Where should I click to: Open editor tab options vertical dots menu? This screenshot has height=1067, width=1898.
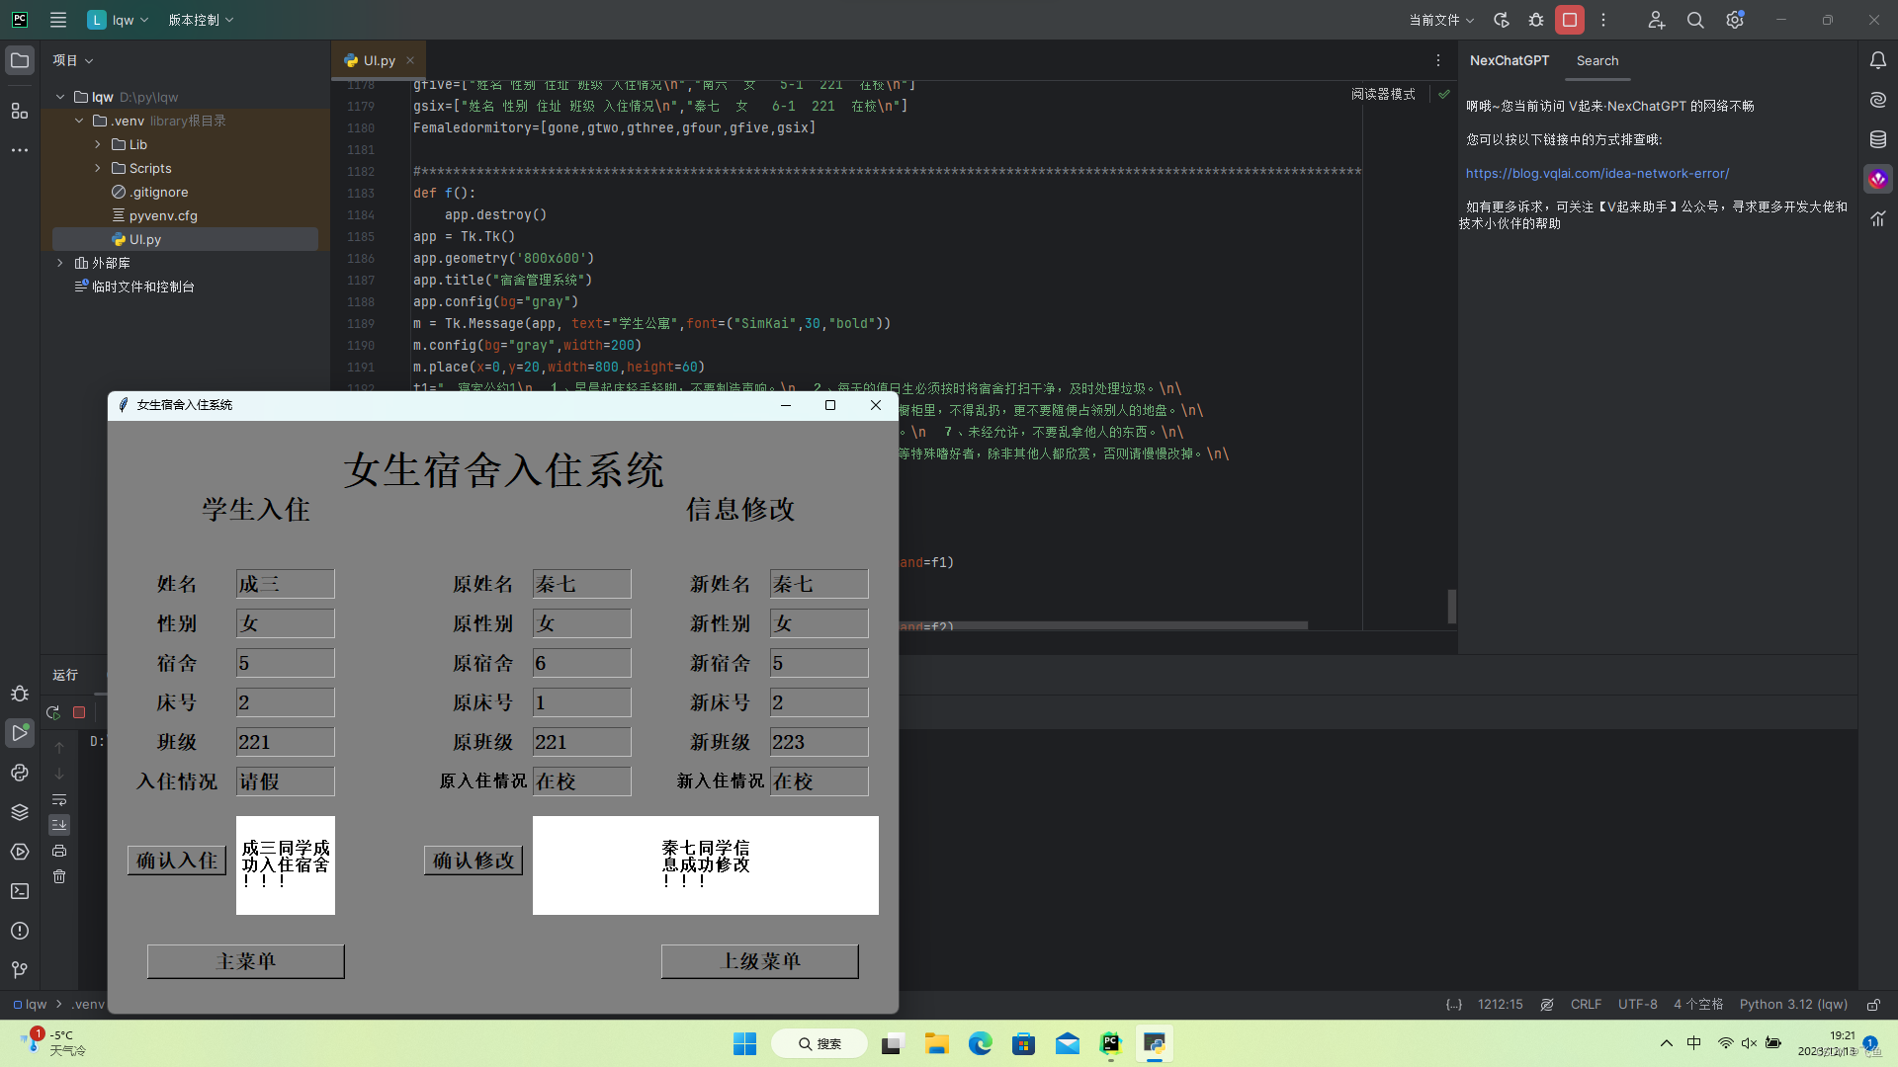pyautogui.click(x=1438, y=60)
